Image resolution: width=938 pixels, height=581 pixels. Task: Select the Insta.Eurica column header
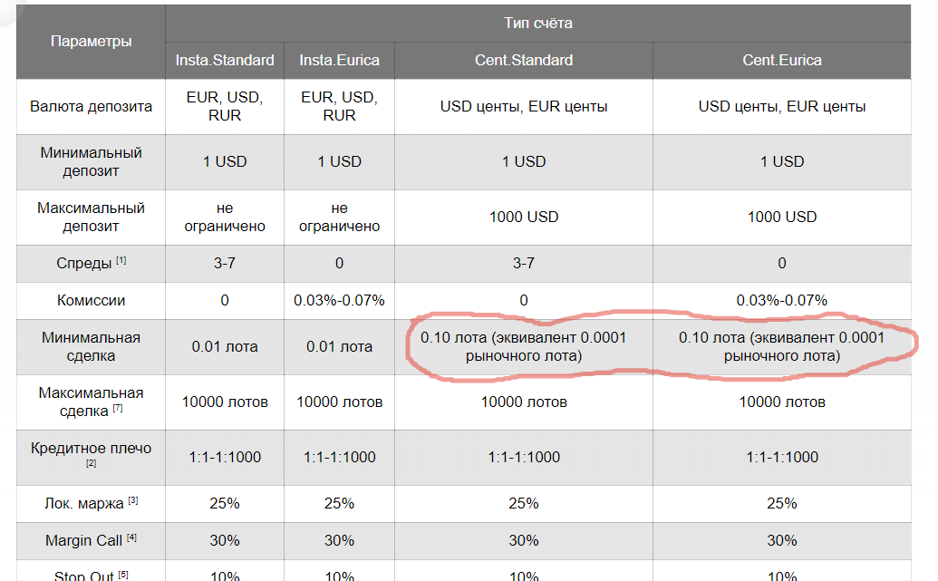click(x=339, y=61)
